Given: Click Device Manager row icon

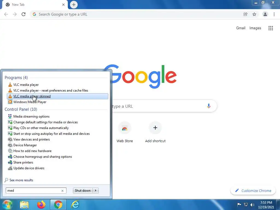Looking at the screenshot, I should [10, 145].
